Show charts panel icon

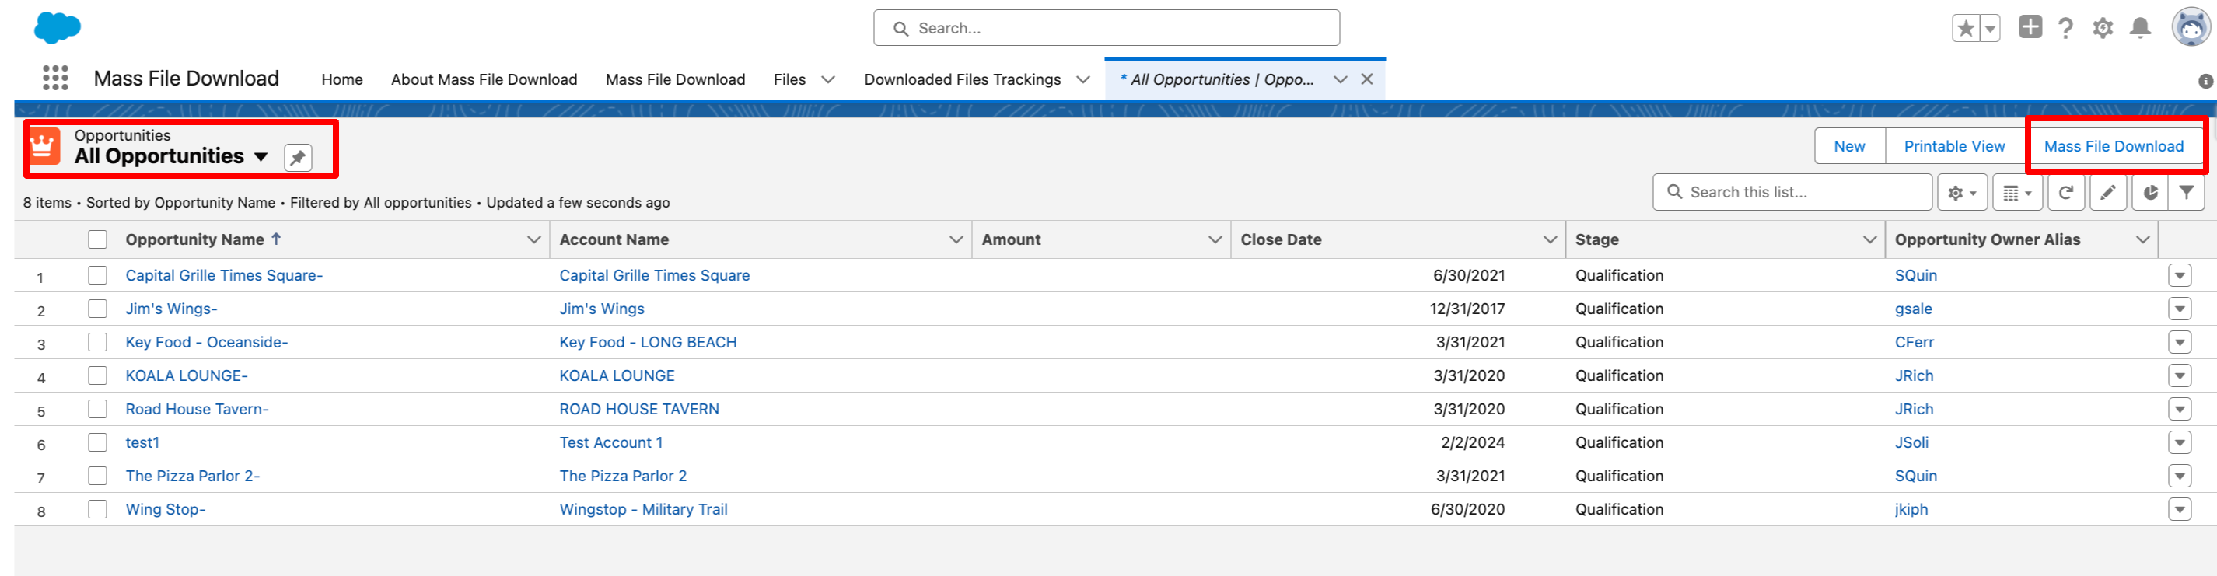click(x=2150, y=193)
